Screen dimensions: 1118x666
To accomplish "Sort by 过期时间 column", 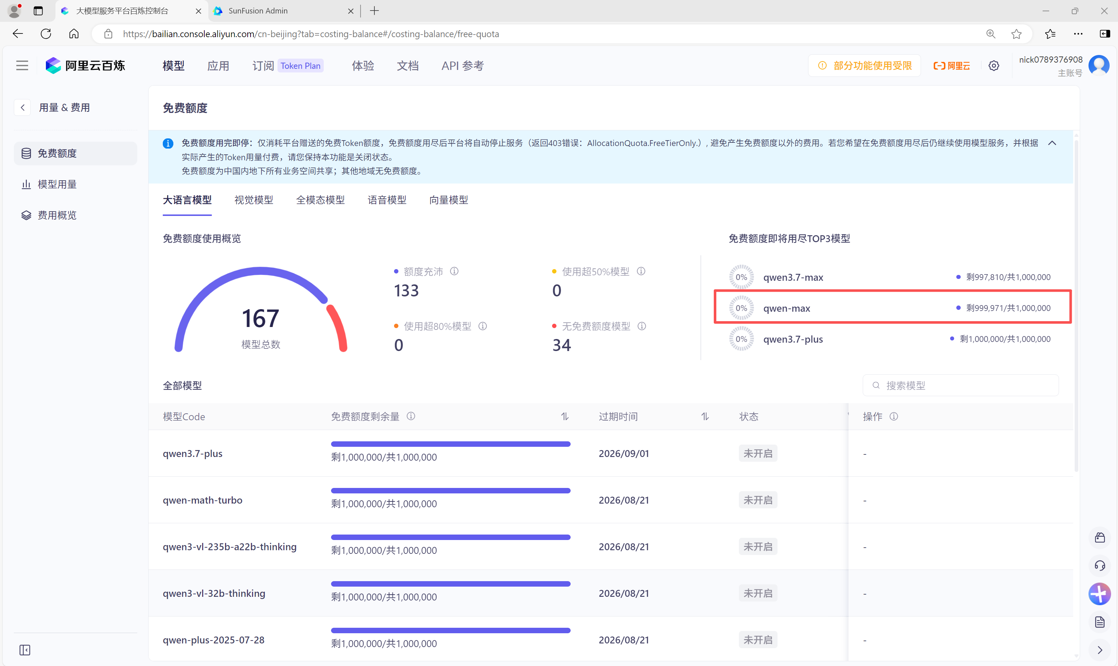I will click(x=705, y=417).
